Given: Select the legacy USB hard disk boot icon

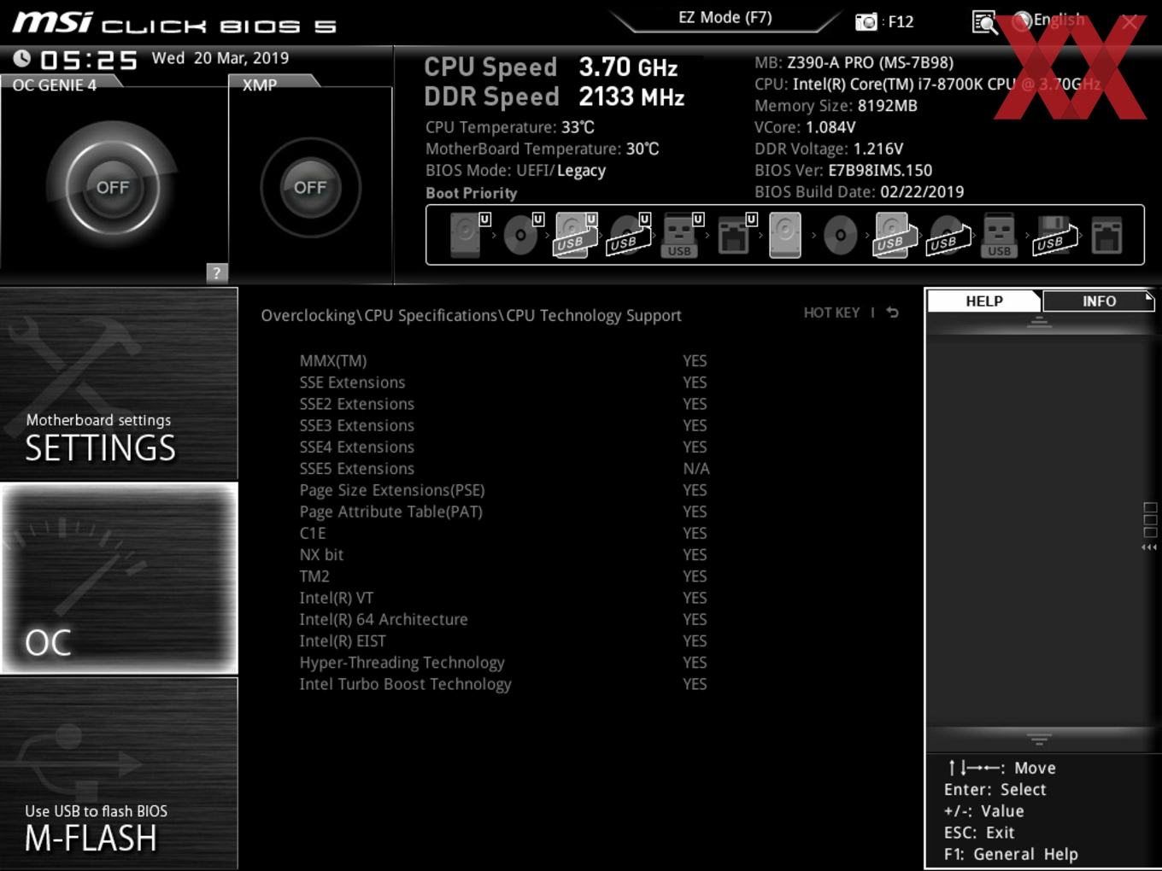Looking at the screenshot, I should point(893,235).
